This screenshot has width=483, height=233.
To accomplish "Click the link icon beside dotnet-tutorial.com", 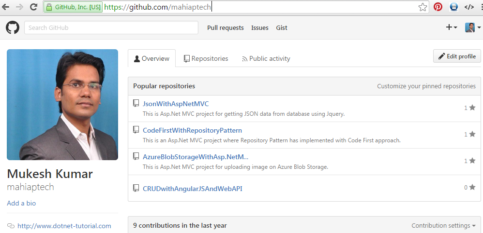I will [11, 226].
